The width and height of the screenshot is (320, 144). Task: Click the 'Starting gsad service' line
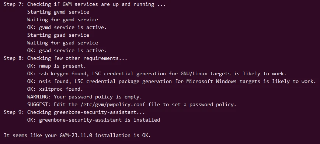(x=58, y=35)
